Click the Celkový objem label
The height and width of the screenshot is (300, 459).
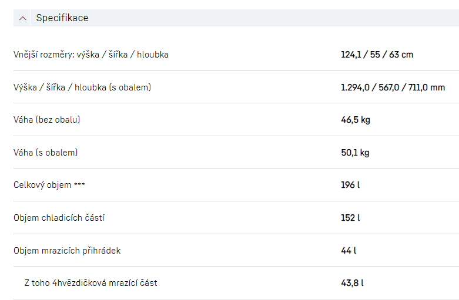[43, 185]
